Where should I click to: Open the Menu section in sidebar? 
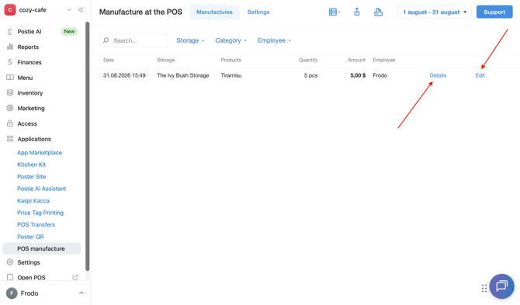pos(25,78)
